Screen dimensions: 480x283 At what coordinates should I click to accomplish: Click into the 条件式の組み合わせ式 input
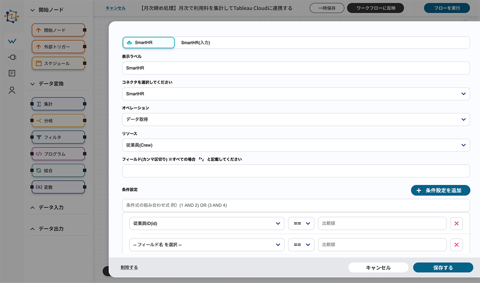pos(296,205)
